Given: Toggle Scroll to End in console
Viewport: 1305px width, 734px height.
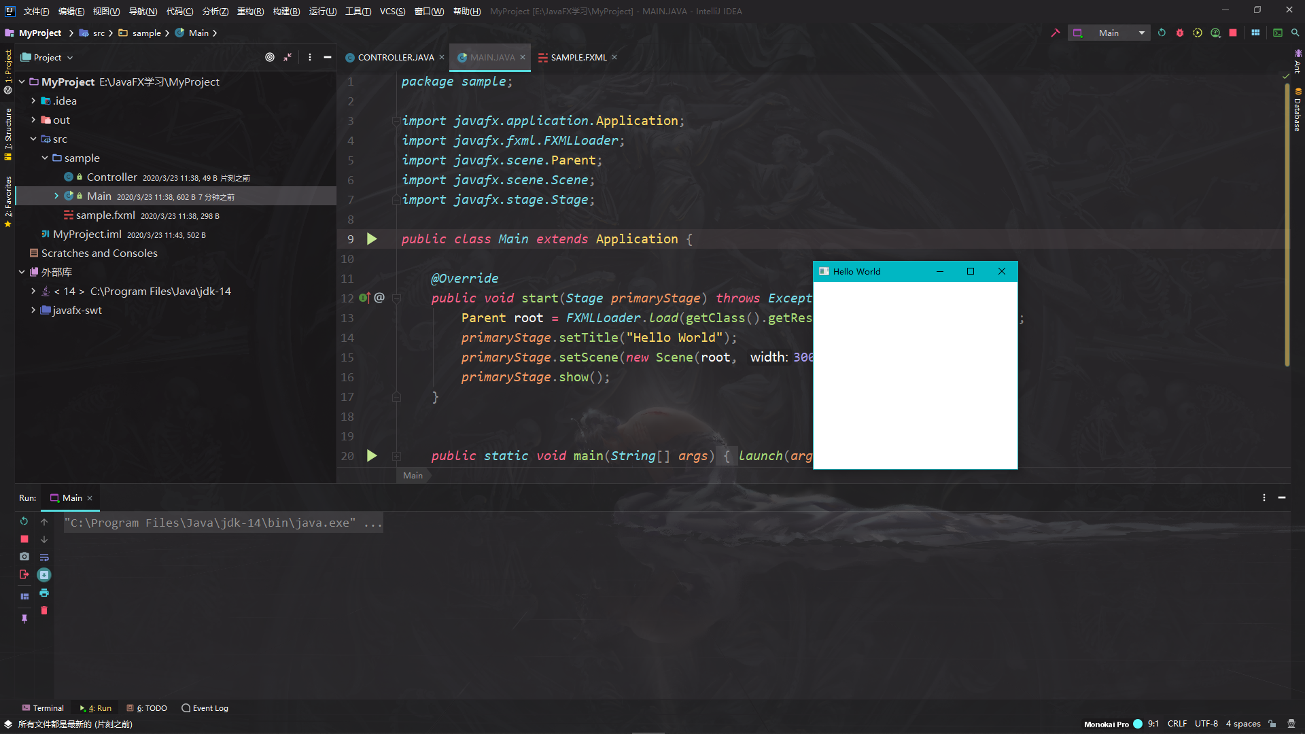Looking at the screenshot, I should 44,575.
